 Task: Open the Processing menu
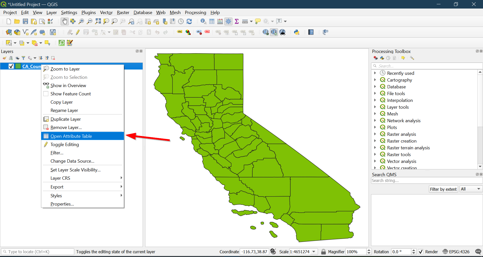(195, 13)
